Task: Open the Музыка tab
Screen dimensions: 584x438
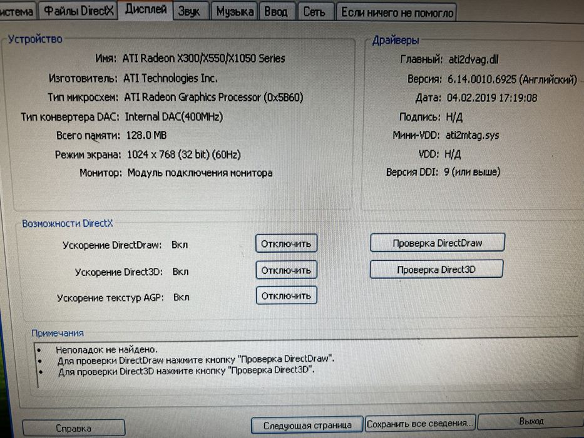Action: point(235,11)
